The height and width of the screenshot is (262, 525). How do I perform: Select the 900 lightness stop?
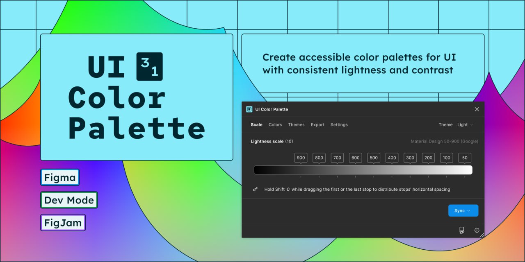click(301, 158)
